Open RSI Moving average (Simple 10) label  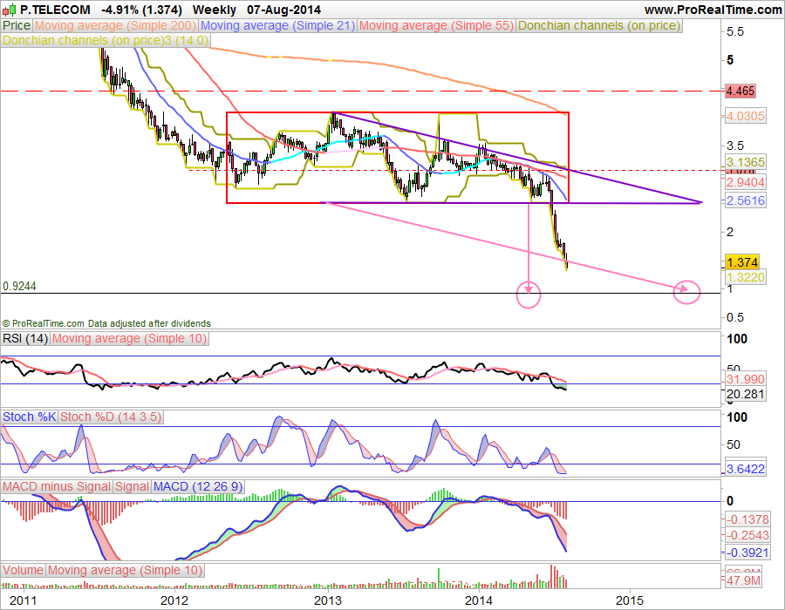tap(130, 338)
